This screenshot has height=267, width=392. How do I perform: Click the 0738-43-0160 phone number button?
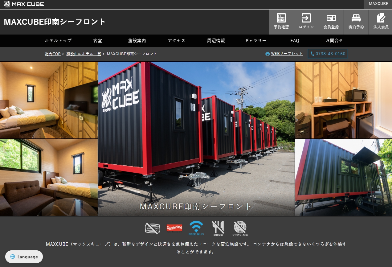328,54
